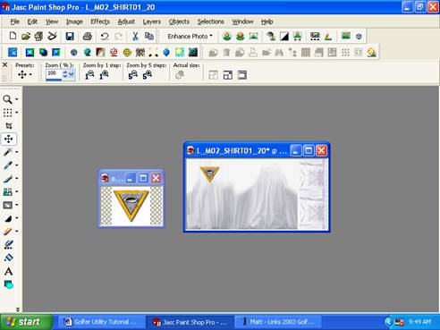Open the Selections menu
Viewport: 440px width, 330px height.
click(x=211, y=21)
